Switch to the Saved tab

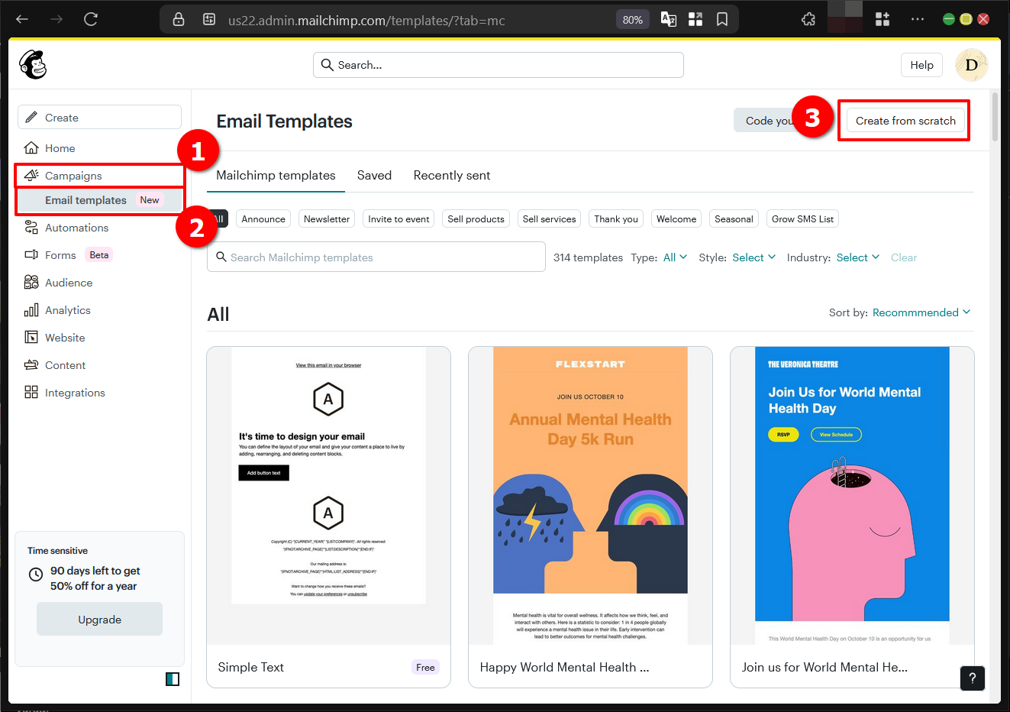pyautogui.click(x=374, y=175)
